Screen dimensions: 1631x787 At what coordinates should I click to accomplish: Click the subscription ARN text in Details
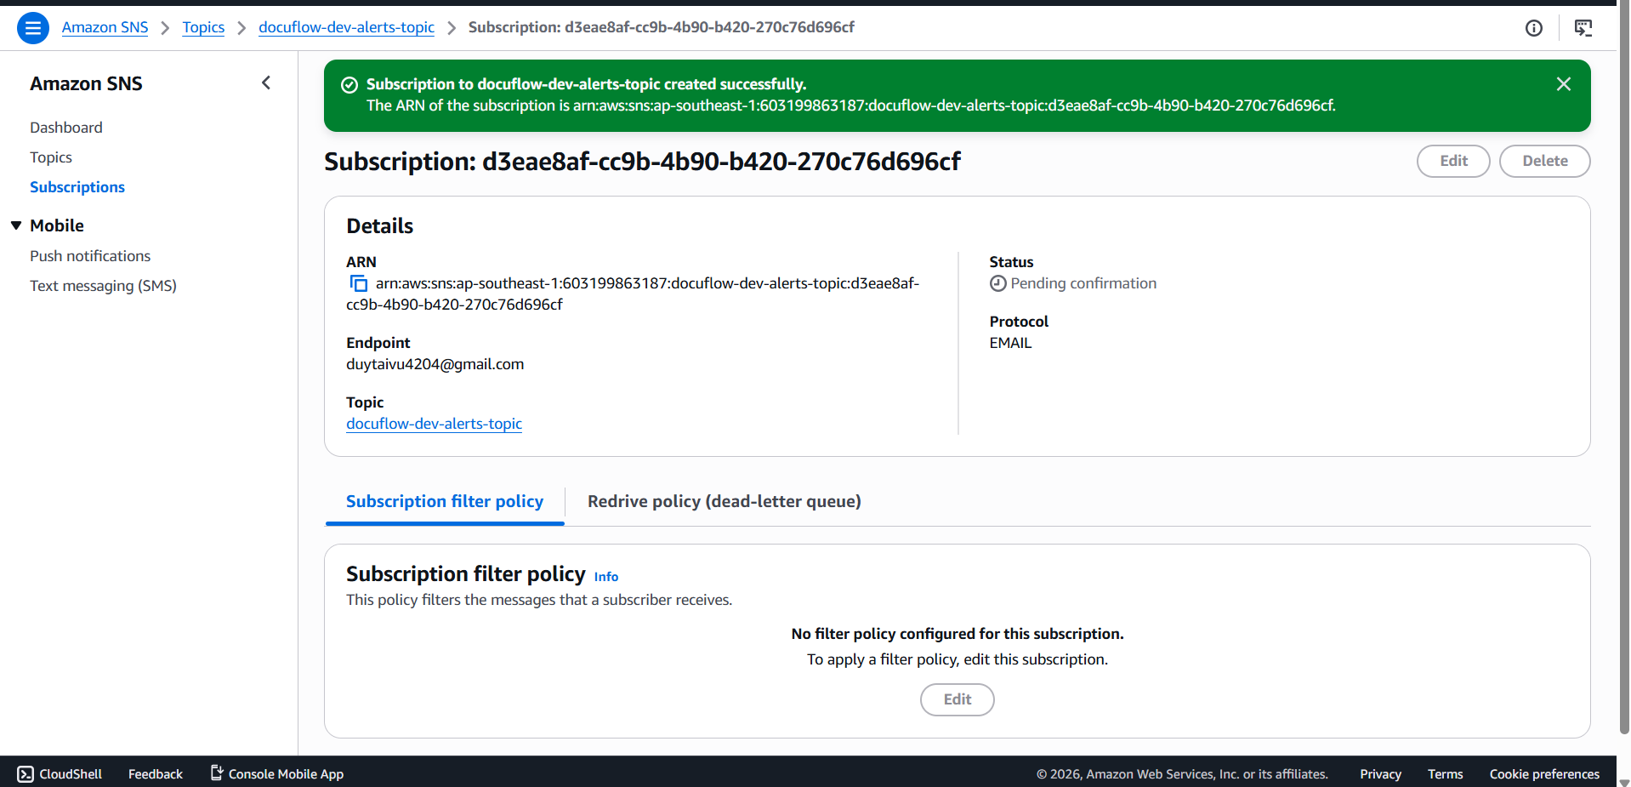pyautogui.click(x=633, y=294)
